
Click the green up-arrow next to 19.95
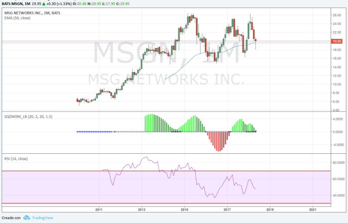tap(44, 3)
